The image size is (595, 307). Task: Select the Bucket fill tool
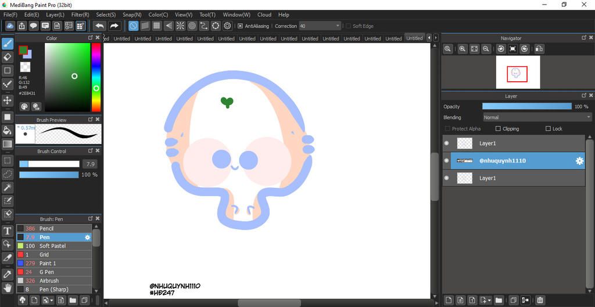point(7,131)
